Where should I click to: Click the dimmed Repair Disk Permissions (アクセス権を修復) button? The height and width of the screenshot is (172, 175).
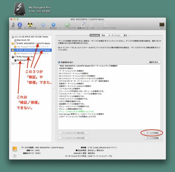click(x=73, y=138)
